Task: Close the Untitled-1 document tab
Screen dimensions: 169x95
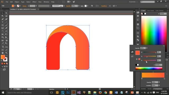Action: tap(38, 9)
